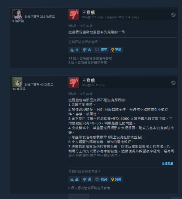Open the first reviewer's avatar profile
182x199 pixels.
pyautogui.click(x=17, y=14)
